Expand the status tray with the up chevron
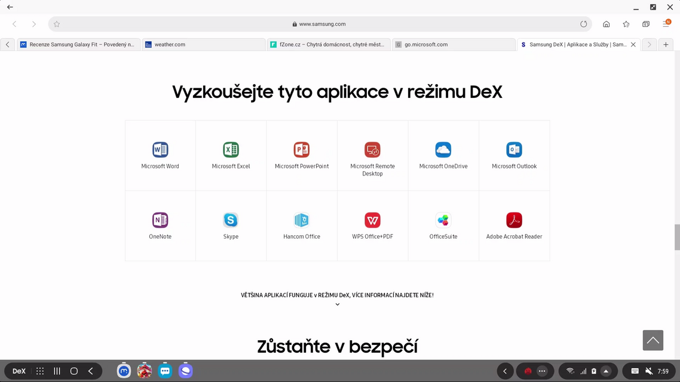680x382 pixels. pyautogui.click(x=607, y=371)
